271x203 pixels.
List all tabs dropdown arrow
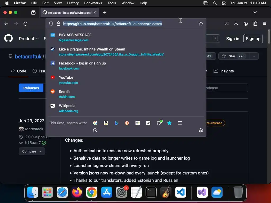coord(255,12)
